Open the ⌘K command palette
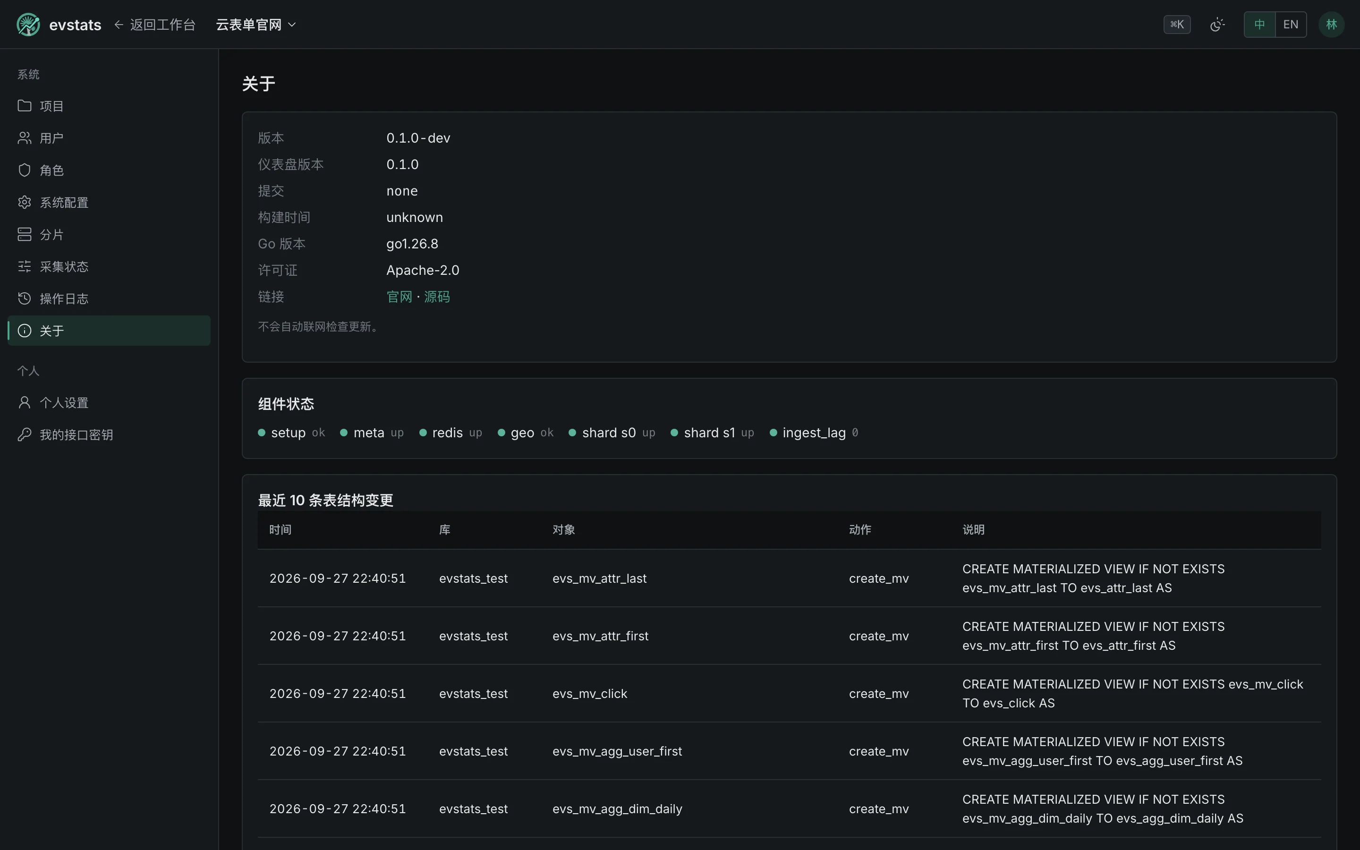1360x850 pixels. click(1177, 25)
